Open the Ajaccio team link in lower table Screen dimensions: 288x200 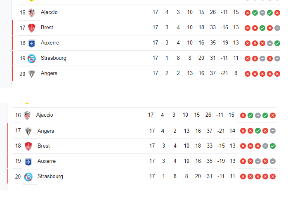pos(45,115)
